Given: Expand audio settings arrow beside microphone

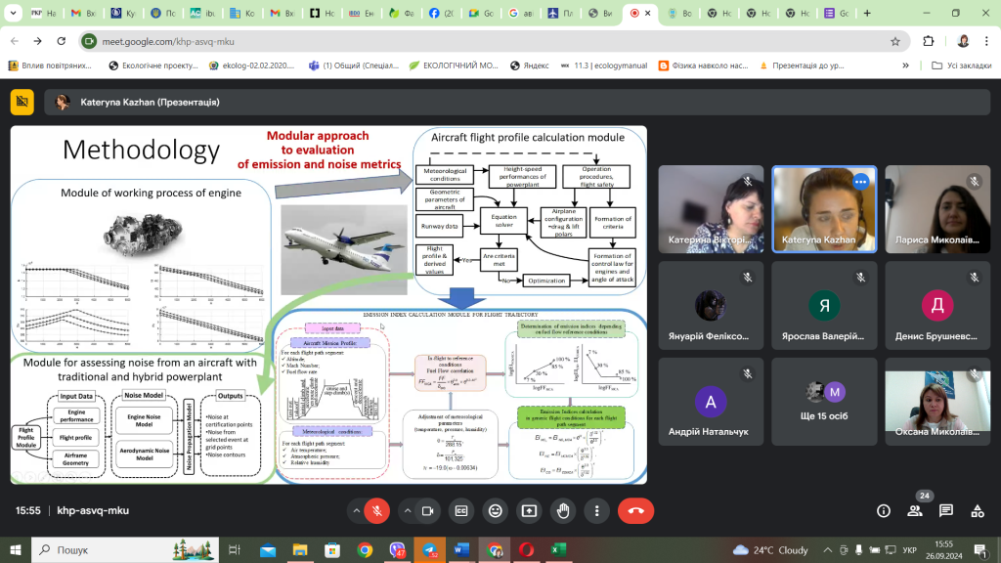Looking at the screenshot, I should (x=356, y=510).
